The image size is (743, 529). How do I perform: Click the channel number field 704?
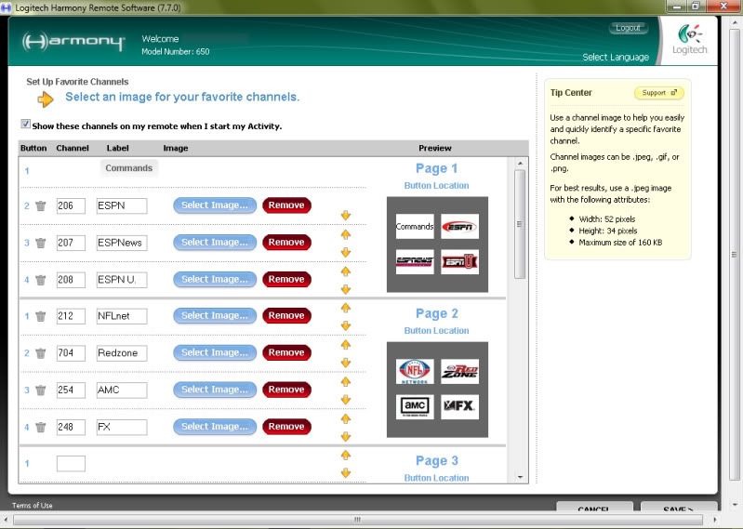(x=71, y=353)
